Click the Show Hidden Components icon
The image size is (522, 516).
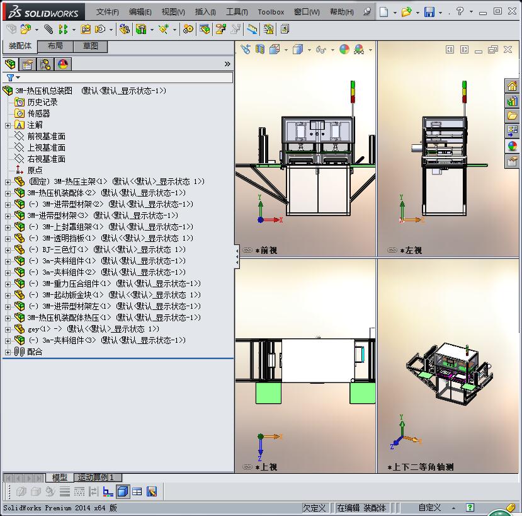point(125,30)
